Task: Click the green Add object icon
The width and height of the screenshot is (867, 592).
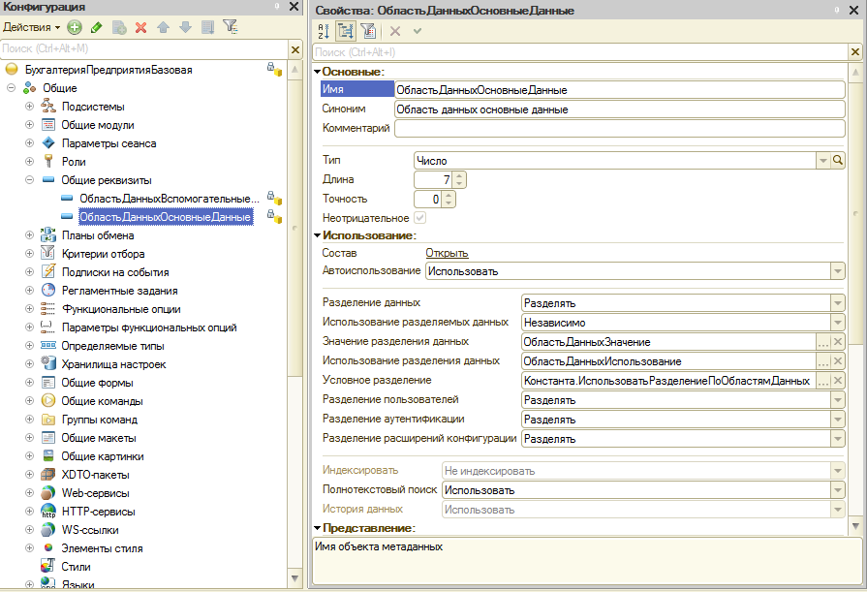Action: pos(76,27)
